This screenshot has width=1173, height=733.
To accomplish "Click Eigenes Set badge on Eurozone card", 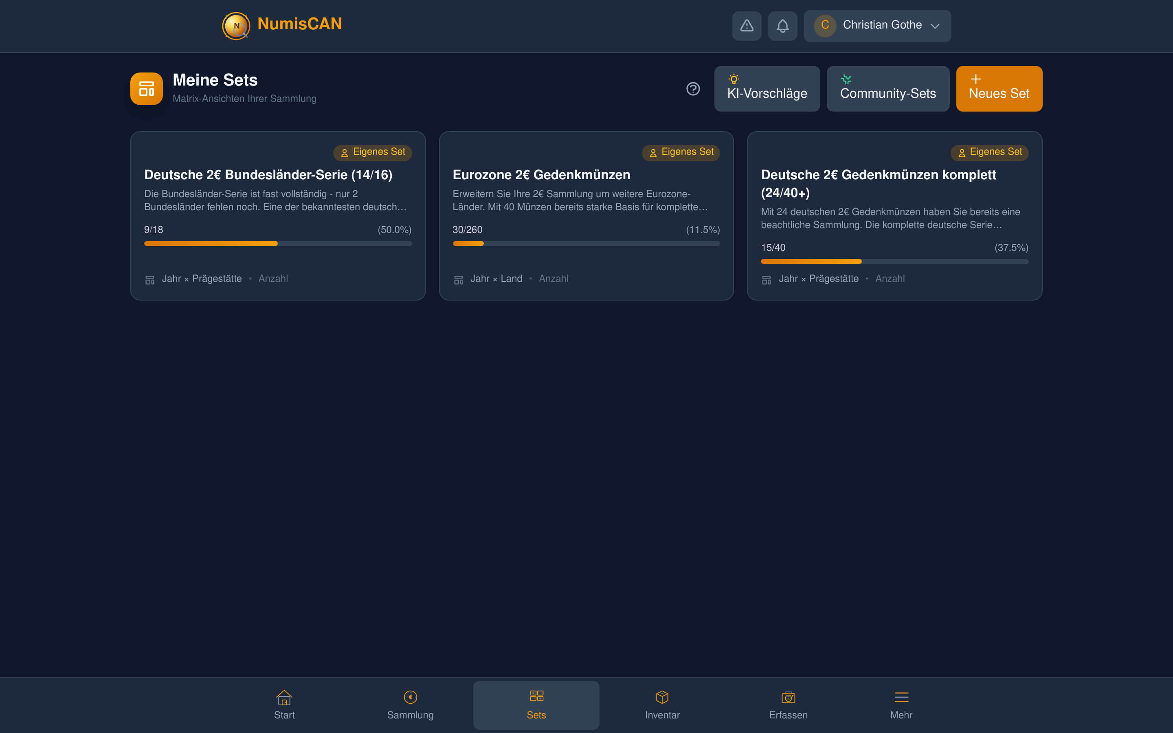I will [681, 152].
